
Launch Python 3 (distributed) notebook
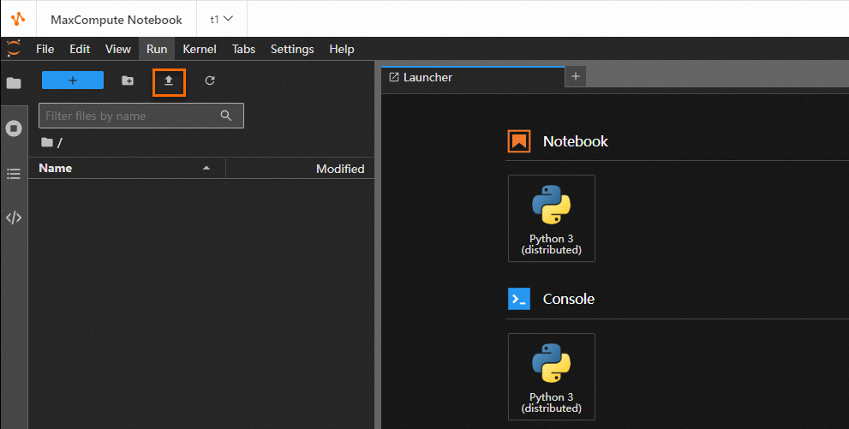click(551, 218)
